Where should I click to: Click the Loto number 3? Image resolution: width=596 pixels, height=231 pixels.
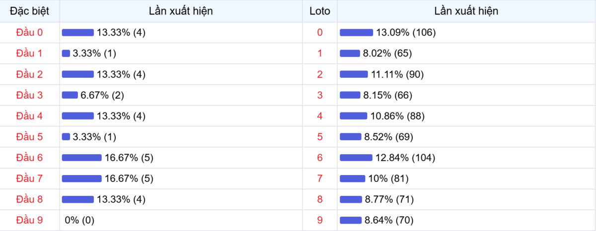tap(319, 95)
